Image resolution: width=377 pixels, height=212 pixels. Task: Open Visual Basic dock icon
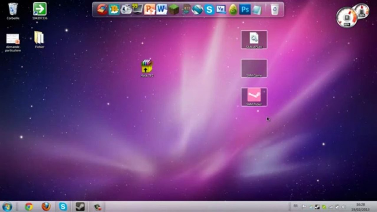point(221,9)
